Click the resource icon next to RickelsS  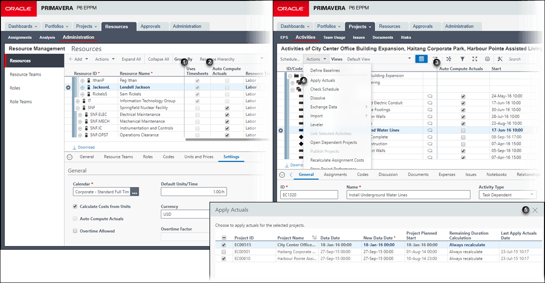[89, 94]
